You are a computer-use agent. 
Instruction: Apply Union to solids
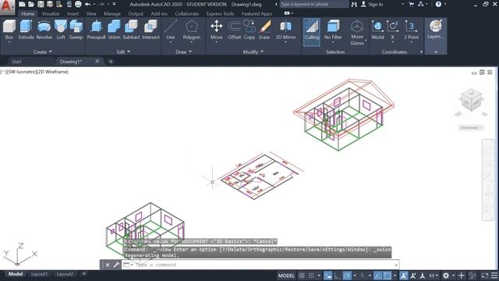coord(114,30)
